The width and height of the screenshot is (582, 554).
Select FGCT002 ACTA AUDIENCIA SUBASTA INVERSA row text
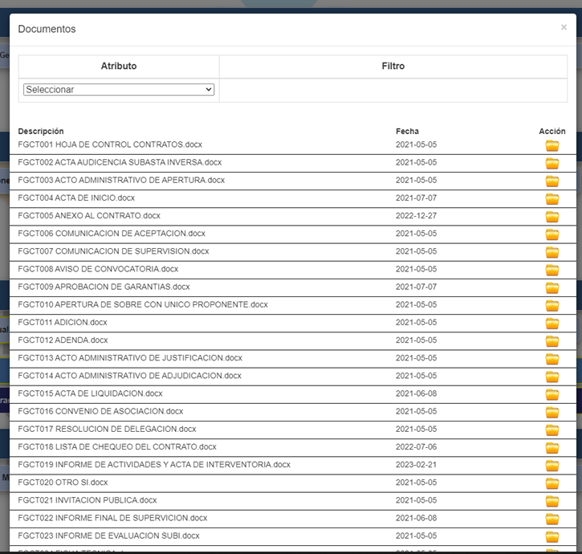pos(120,162)
